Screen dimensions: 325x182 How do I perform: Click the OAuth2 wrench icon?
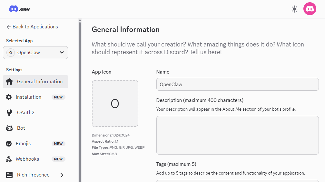[9, 113]
